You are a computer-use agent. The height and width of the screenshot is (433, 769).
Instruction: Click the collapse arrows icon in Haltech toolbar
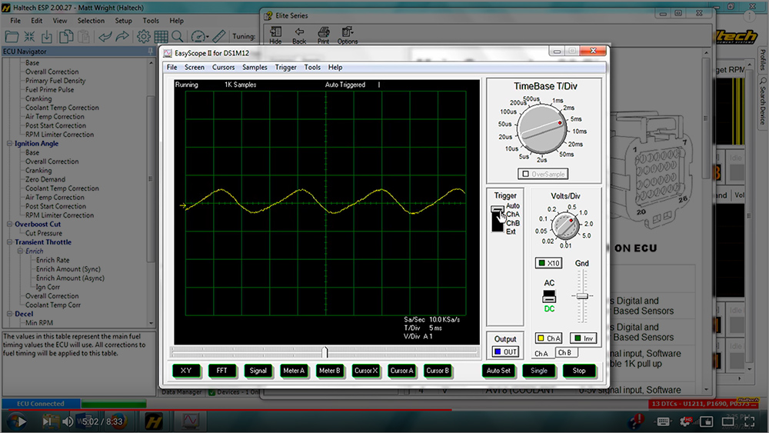point(29,36)
